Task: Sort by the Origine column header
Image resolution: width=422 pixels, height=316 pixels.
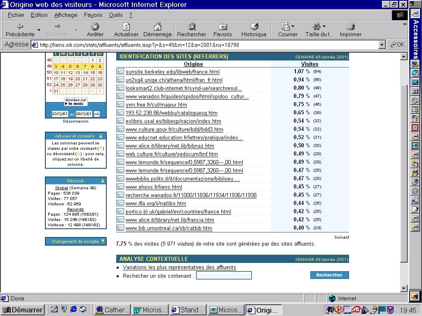Action: (193, 64)
